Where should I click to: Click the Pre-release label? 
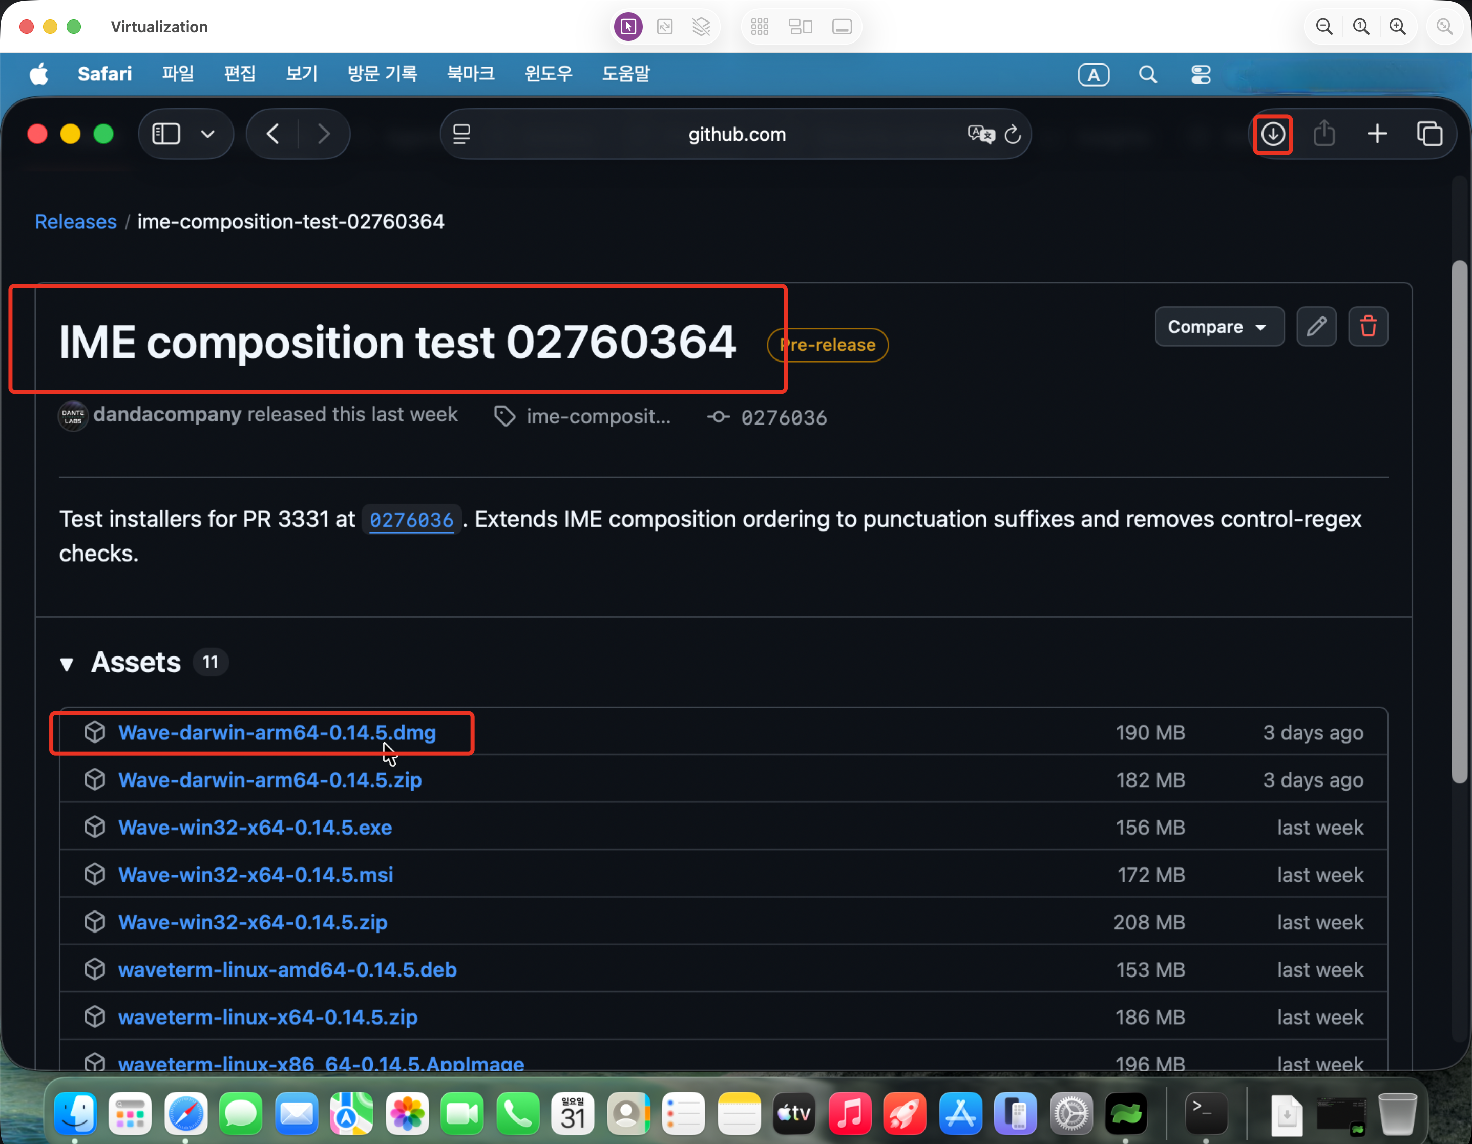828,345
